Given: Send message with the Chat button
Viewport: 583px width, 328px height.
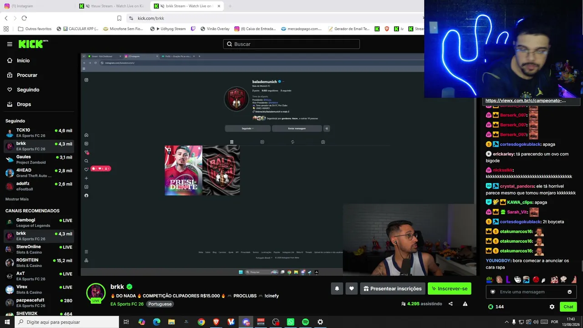Looking at the screenshot, I should 568,307.
